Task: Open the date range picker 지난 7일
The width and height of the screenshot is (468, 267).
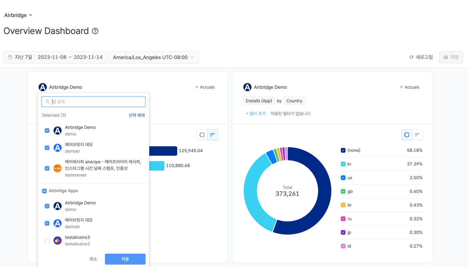Action: (55, 57)
